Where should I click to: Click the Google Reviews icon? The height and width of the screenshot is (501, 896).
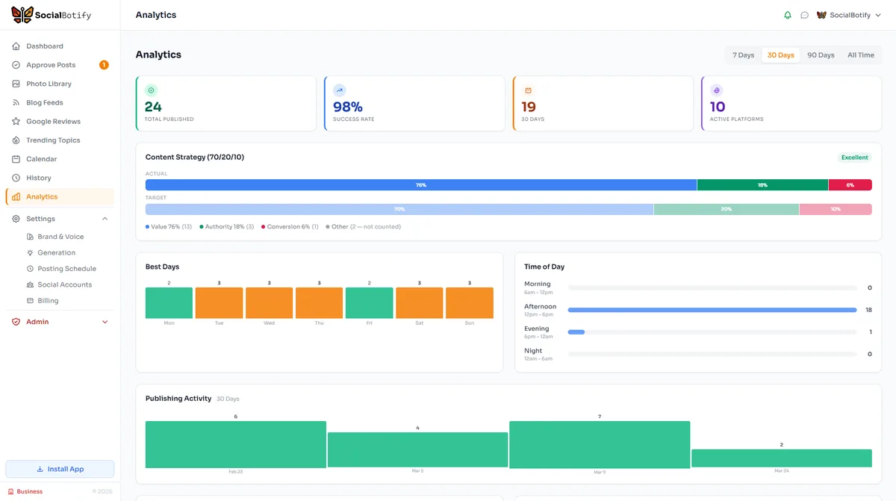[x=16, y=121]
